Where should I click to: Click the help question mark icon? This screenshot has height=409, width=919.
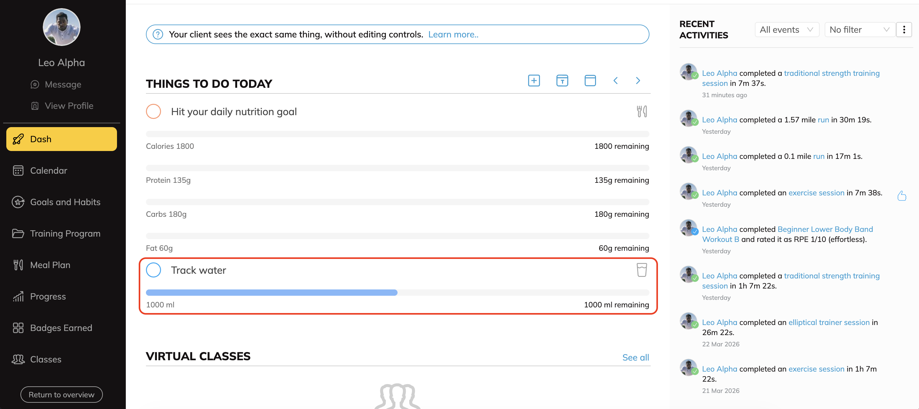[x=158, y=34]
